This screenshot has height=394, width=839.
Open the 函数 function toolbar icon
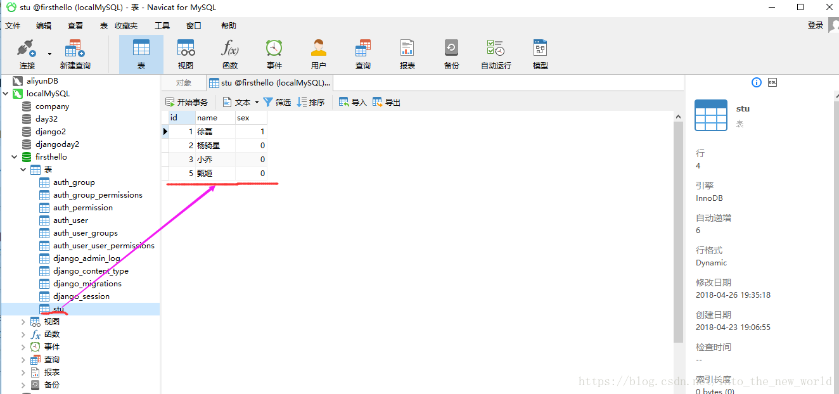click(230, 54)
